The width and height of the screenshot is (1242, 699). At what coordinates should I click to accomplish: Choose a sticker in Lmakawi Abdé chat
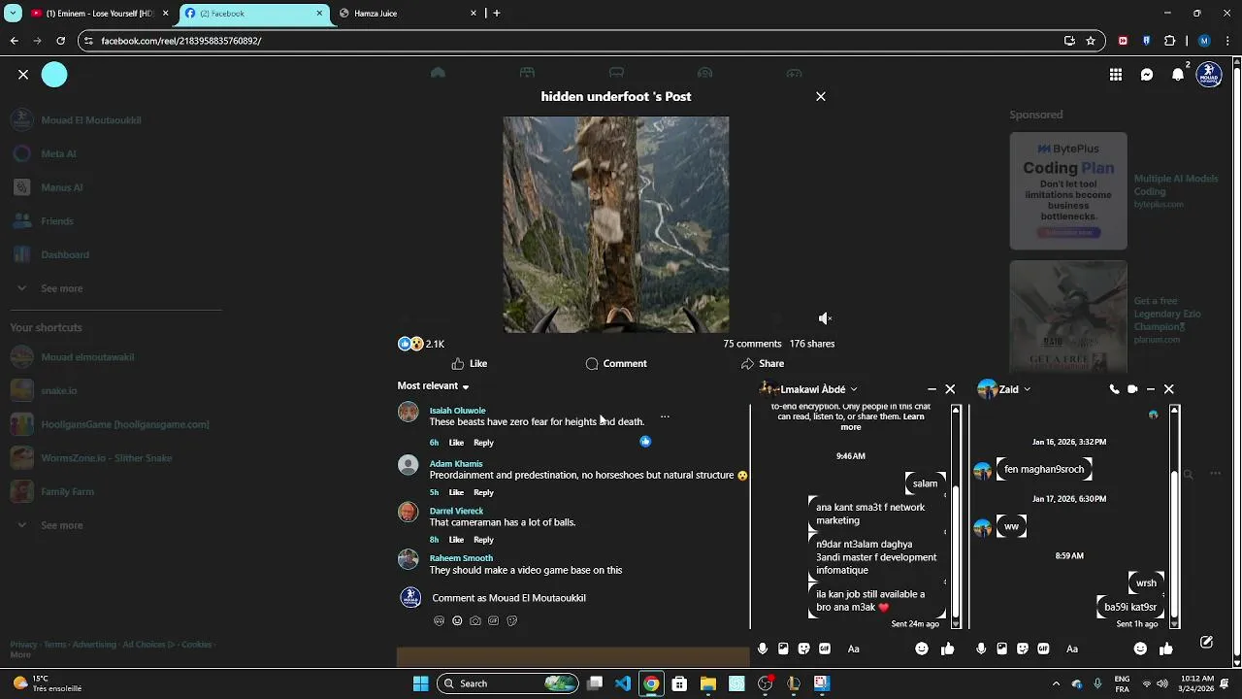click(x=803, y=649)
